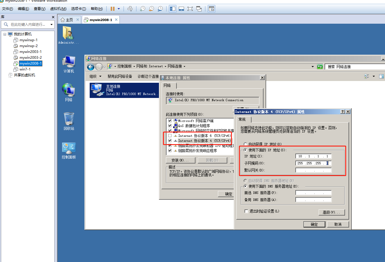Screen dimensions: 385x262
Task: Toggle 退出时验证设置 checkbox
Action: point(246,211)
